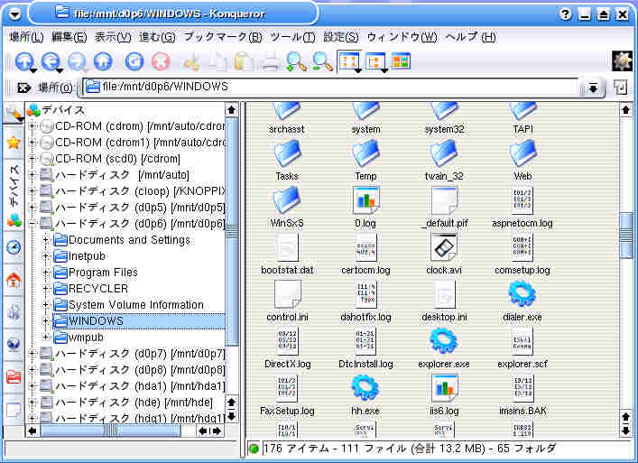Clear the location bar with X icon
Viewport: 638px width, 463px height.
coord(23,88)
